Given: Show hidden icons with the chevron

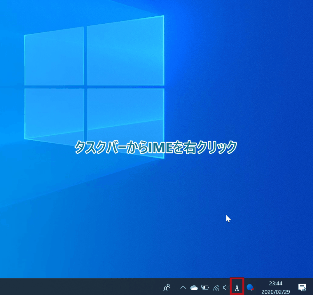Looking at the screenshot, I should pyautogui.click(x=183, y=287).
